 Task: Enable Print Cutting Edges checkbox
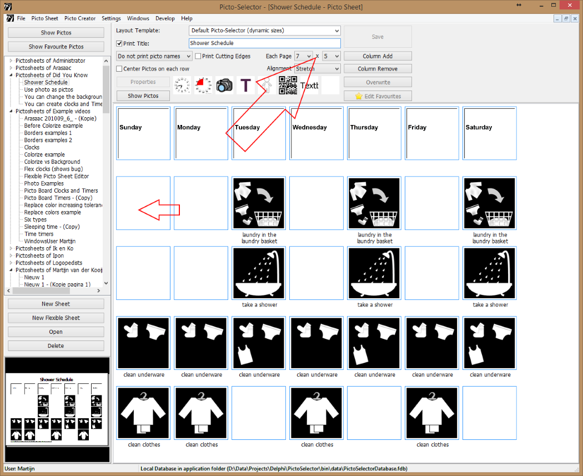(x=198, y=56)
